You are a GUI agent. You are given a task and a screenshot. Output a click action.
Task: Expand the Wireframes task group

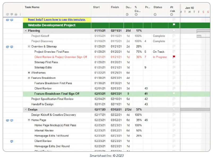point(29,73)
